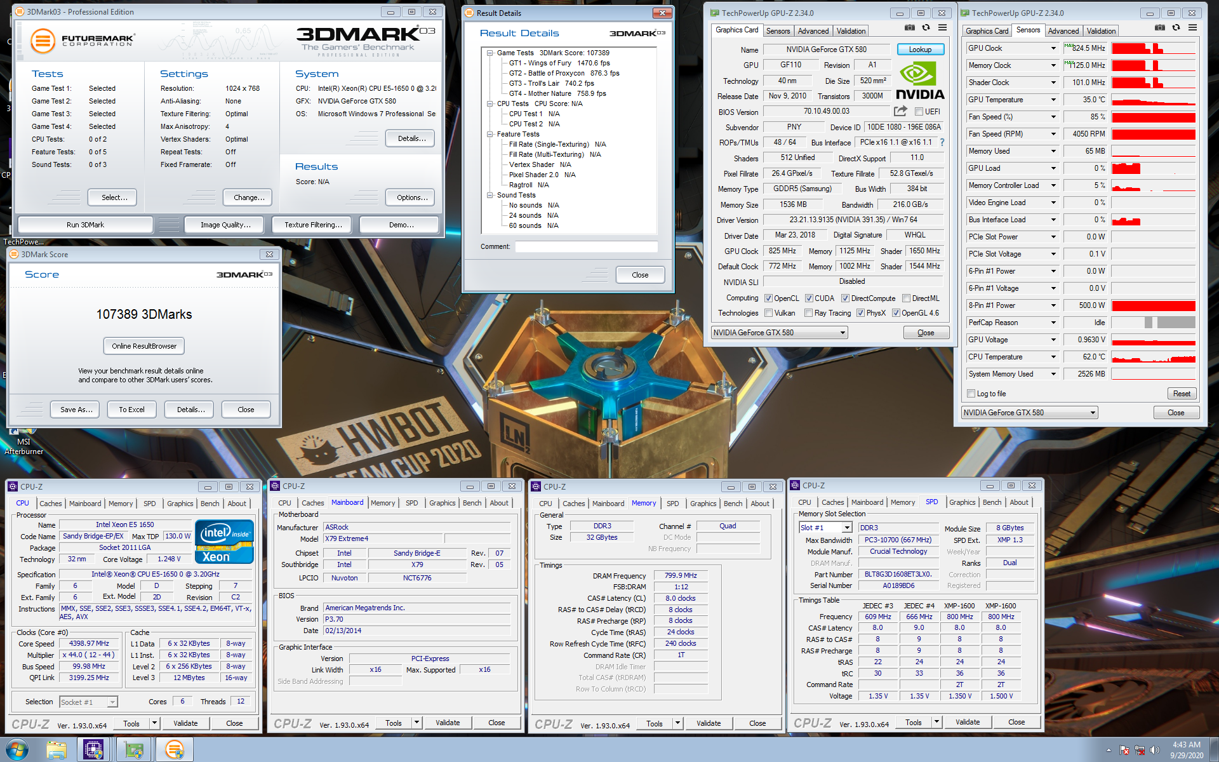
Task: Click Lookup button in GPU-Z
Action: (x=920, y=50)
